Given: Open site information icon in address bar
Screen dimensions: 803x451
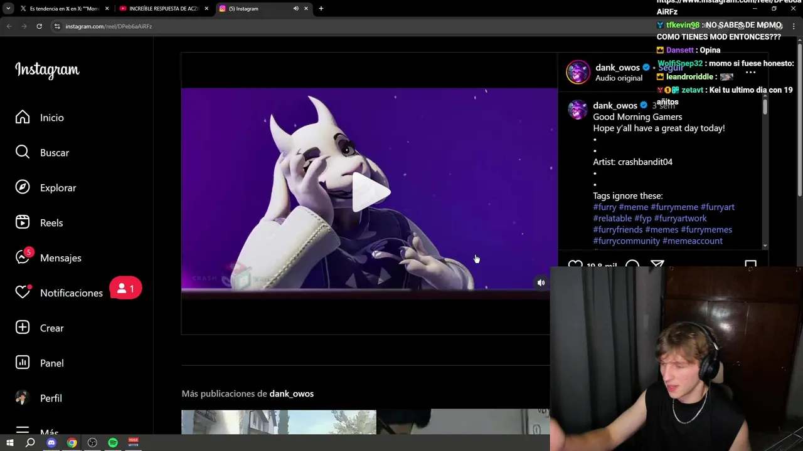Looking at the screenshot, I should [57, 26].
